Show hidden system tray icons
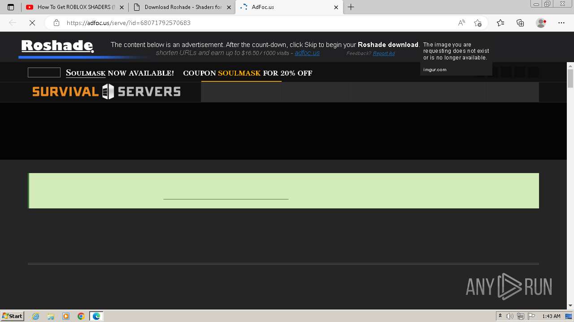574x322 pixels. point(500,316)
